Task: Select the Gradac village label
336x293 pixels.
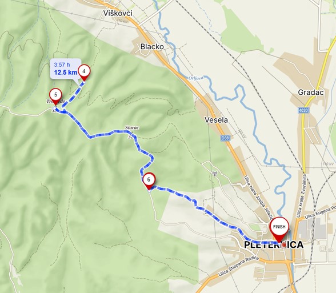Action: [x=310, y=93]
